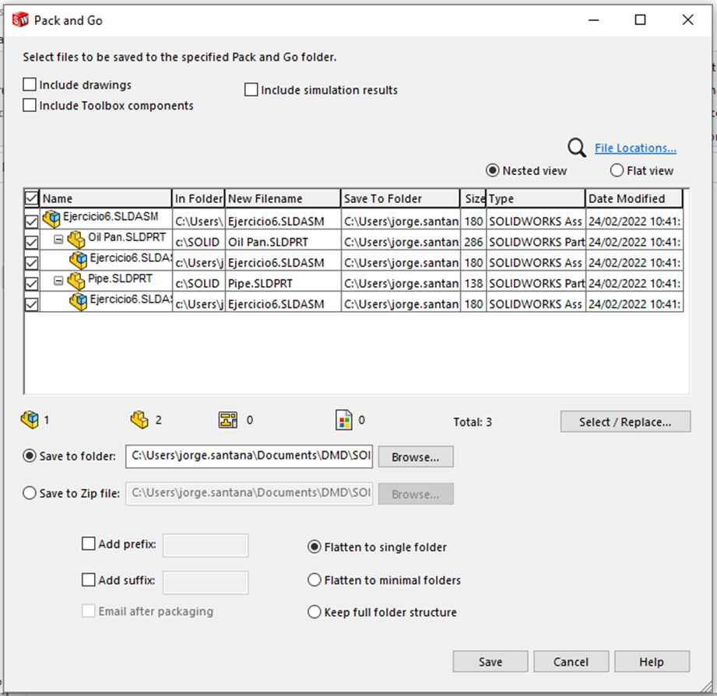Enable the Add suffix checkbox

click(88, 579)
